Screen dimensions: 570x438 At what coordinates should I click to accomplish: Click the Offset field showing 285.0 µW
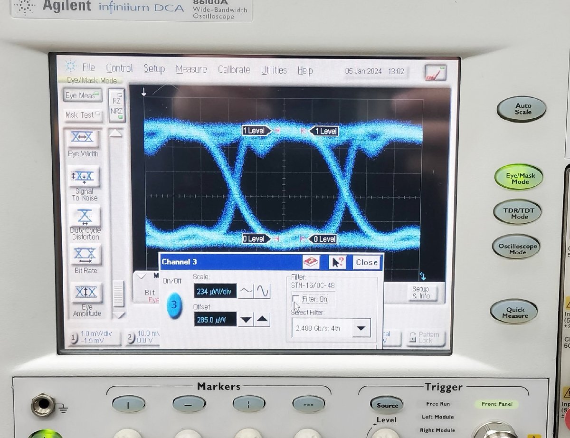click(x=215, y=320)
